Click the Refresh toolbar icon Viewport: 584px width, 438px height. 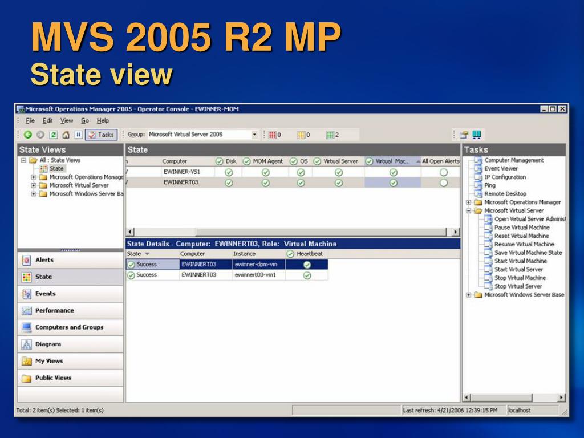tap(53, 135)
